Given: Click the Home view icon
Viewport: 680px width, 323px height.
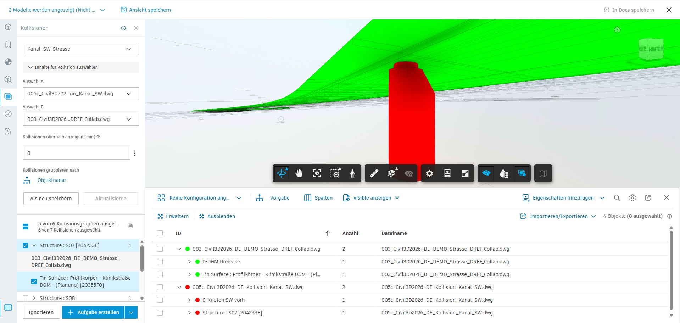Looking at the screenshot, I should 617,30.
